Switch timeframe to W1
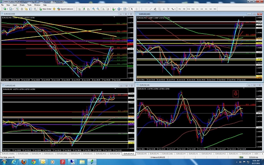The height and width of the screenshot is (165, 264). coord(211,9)
